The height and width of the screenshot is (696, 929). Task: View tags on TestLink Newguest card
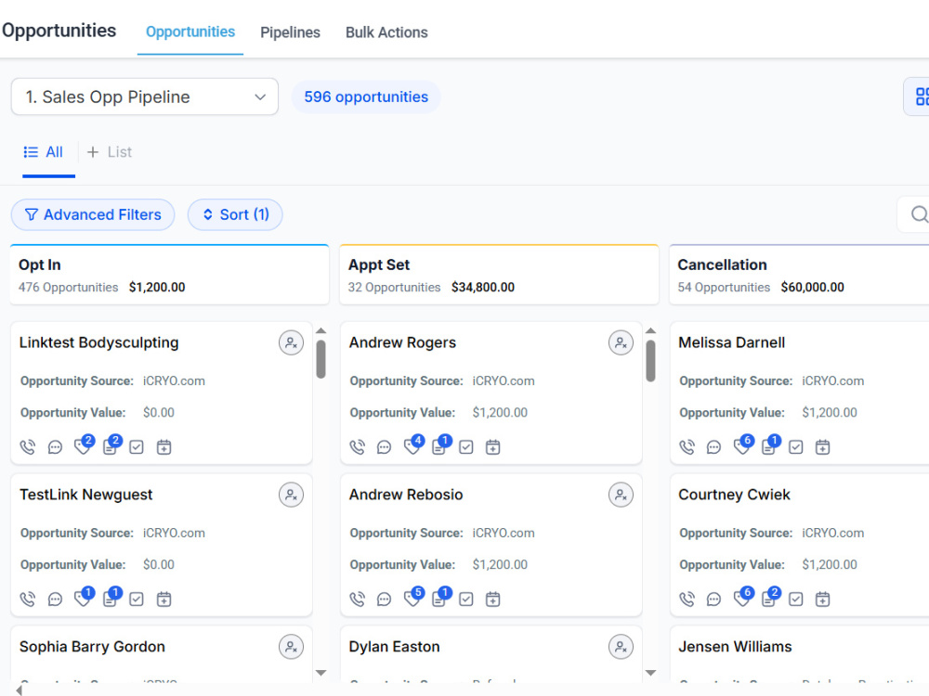coord(83,597)
